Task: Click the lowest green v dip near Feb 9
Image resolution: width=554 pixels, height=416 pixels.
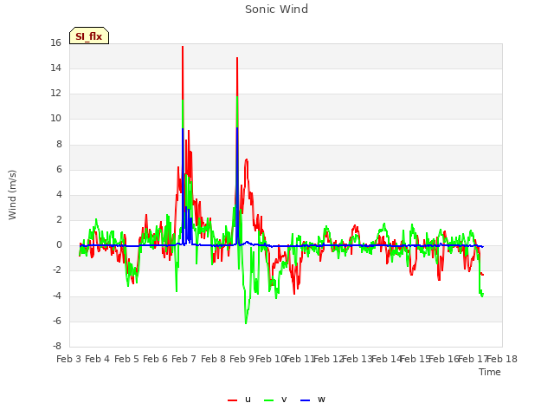Action: coord(246,322)
